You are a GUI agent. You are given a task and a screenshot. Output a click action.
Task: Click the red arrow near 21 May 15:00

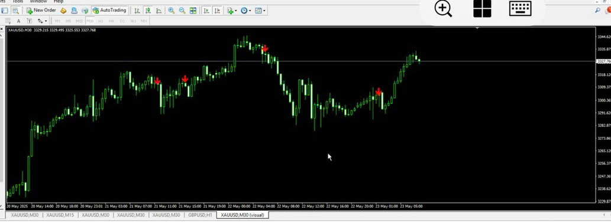pyautogui.click(x=185, y=79)
